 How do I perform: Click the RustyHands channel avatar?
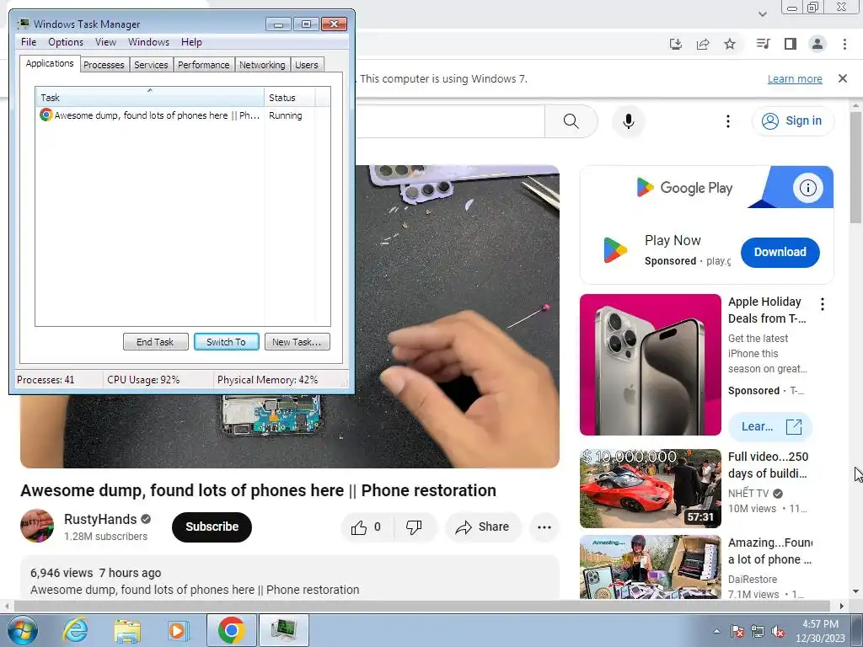pos(37,526)
